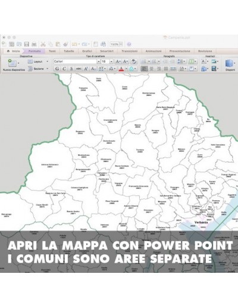
Task: Switch to the Presentazione tab
Action: [180, 51]
